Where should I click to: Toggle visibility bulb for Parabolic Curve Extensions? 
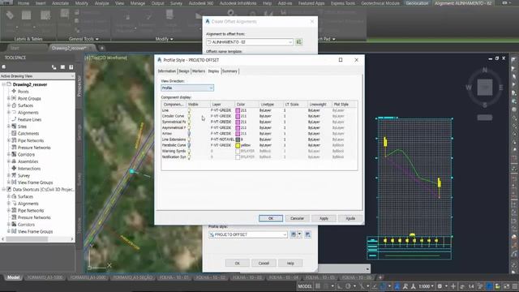click(x=189, y=145)
